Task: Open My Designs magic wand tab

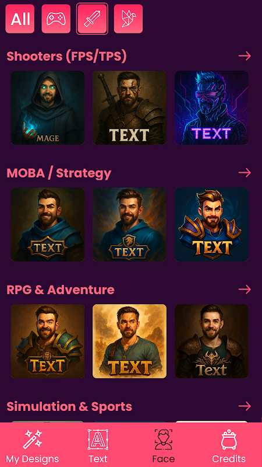Action: [33, 445]
